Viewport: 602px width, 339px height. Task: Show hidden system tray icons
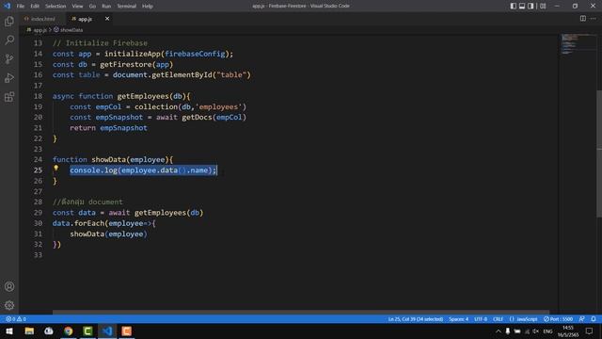498,331
